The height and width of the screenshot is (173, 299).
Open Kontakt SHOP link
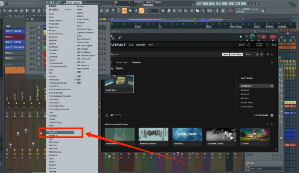[241, 45]
